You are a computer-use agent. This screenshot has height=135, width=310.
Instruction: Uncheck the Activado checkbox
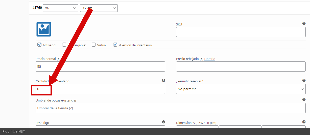point(39,45)
